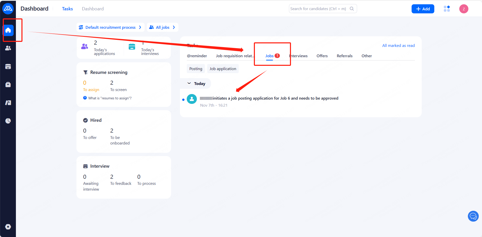Expand Default recruitment process chevron
The height and width of the screenshot is (237, 482).
pyautogui.click(x=140, y=27)
